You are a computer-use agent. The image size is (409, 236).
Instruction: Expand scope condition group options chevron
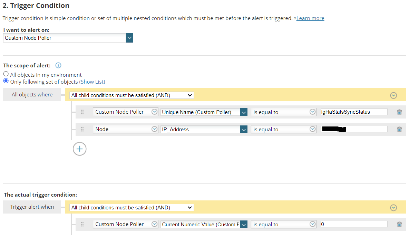(x=393, y=95)
